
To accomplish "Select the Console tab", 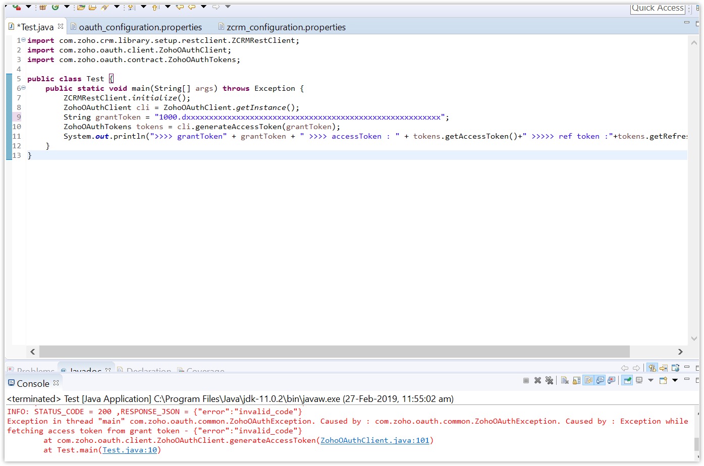I will coord(33,383).
